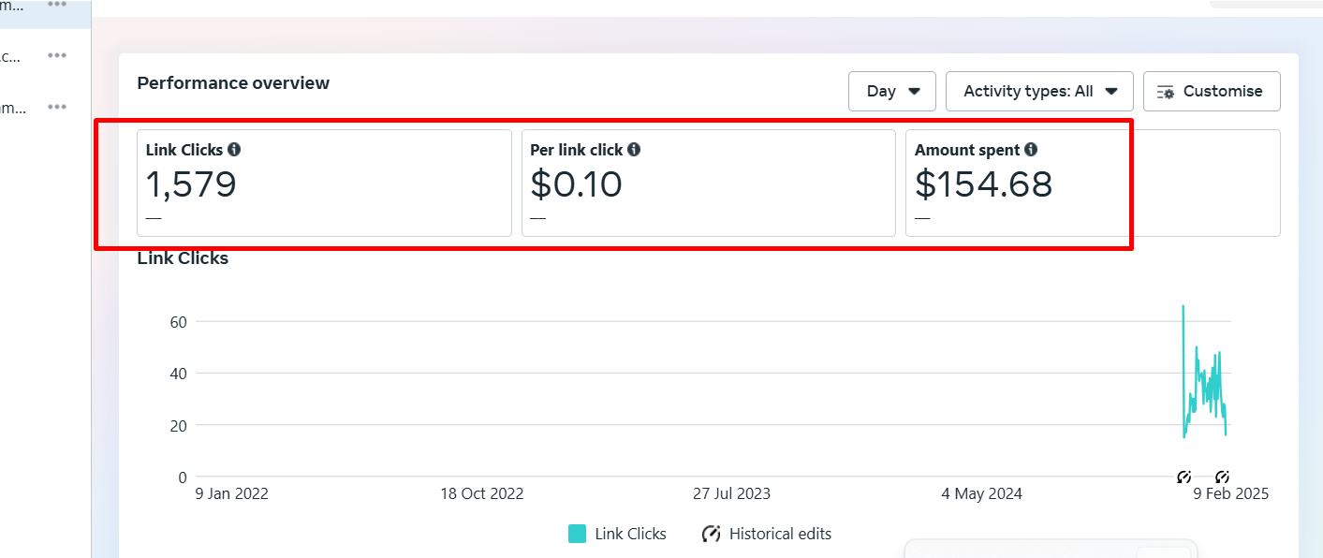This screenshot has width=1323, height=558.
Task: Click the first historical edits marker on chart axis
Action: (x=1183, y=477)
